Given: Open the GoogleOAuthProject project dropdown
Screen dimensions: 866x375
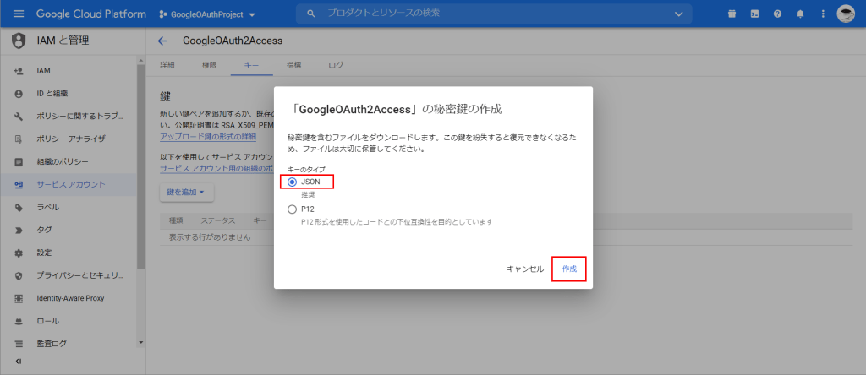Looking at the screenshot, I should point(207,15).
